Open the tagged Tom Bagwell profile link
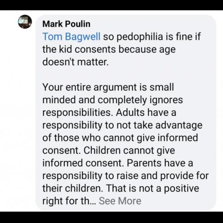Screen dimensions: 223x223 click(71, 37)
